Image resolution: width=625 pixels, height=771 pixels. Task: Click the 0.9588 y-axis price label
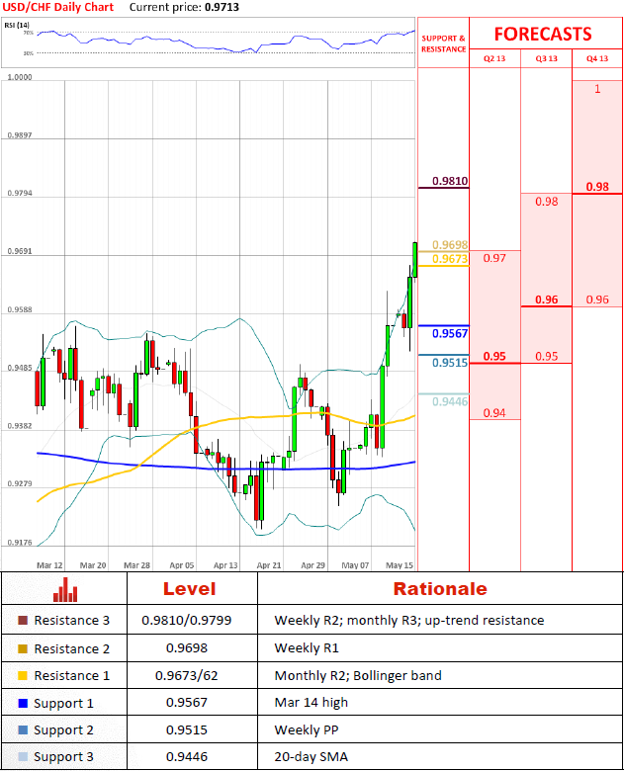click(x=20, y=309)
